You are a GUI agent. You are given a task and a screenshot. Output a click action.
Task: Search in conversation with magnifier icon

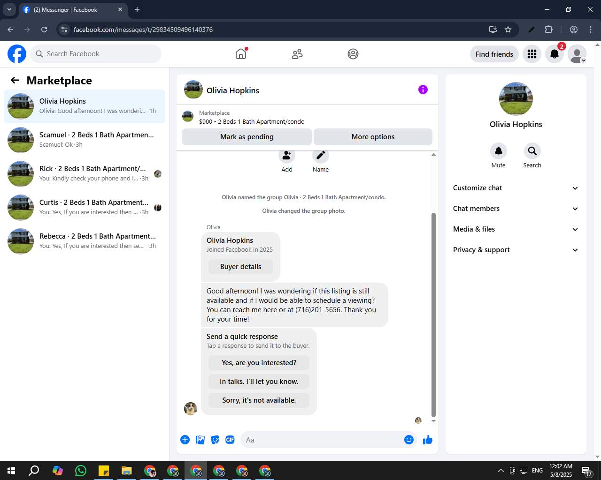pyautogui.click(x=532, y=151)
